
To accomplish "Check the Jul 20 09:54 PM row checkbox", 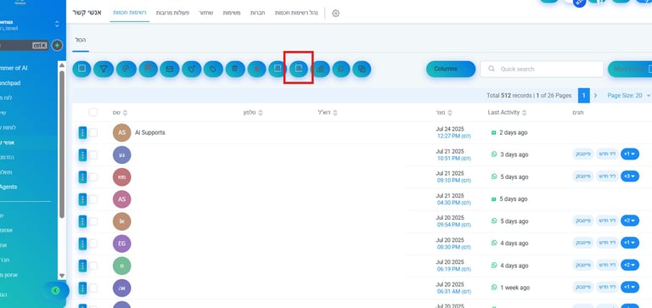I will click(93, 221).
